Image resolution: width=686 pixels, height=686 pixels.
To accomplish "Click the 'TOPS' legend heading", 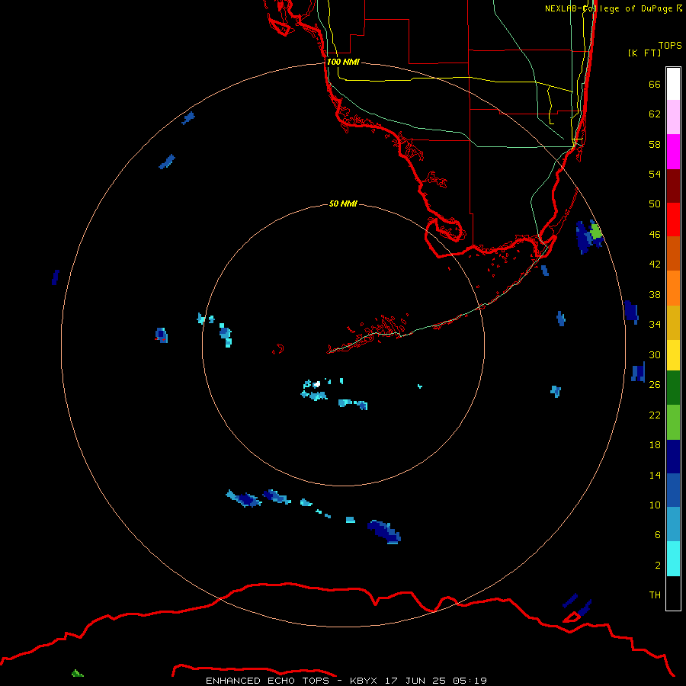I will (x=670, y=46).
